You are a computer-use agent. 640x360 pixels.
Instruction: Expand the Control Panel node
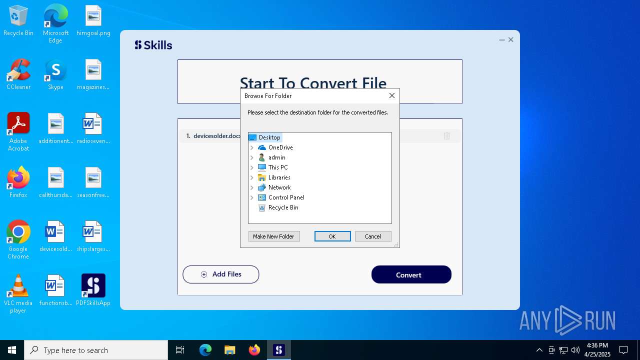252,197
